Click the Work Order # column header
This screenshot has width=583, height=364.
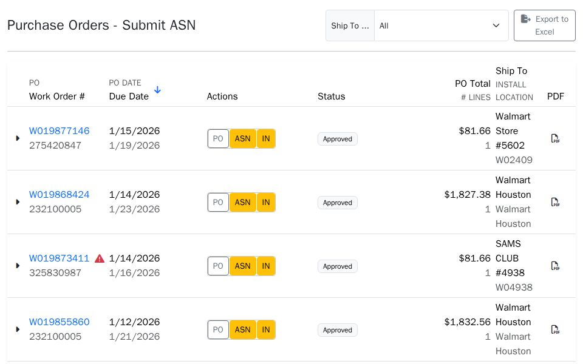(57, 96)
